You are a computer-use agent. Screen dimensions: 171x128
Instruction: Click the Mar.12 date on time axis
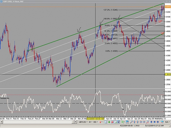(59, 119)
